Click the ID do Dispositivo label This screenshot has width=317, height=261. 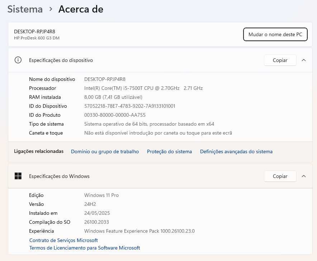[x=48, y=106]
